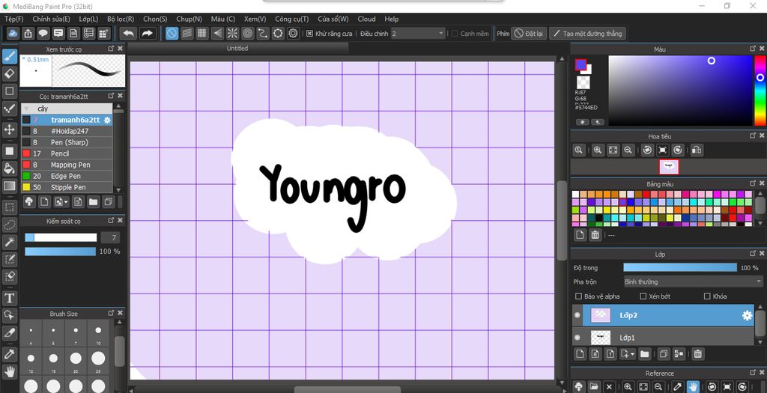
Task: Click the Undo arrow
Action: click(x=128, y=33)
